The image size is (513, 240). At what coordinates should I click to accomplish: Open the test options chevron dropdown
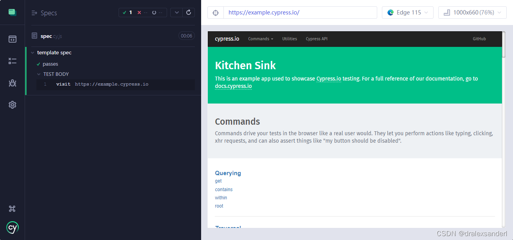[x=177, y=13]
